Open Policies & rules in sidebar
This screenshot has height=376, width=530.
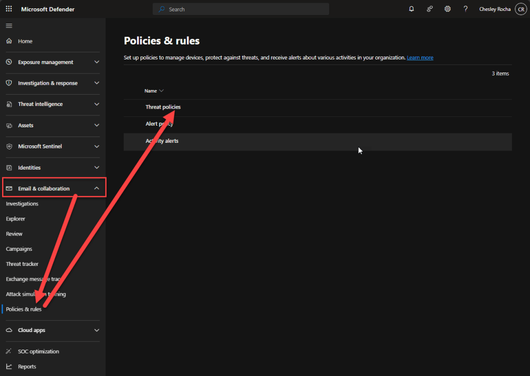tap(24, 309)
